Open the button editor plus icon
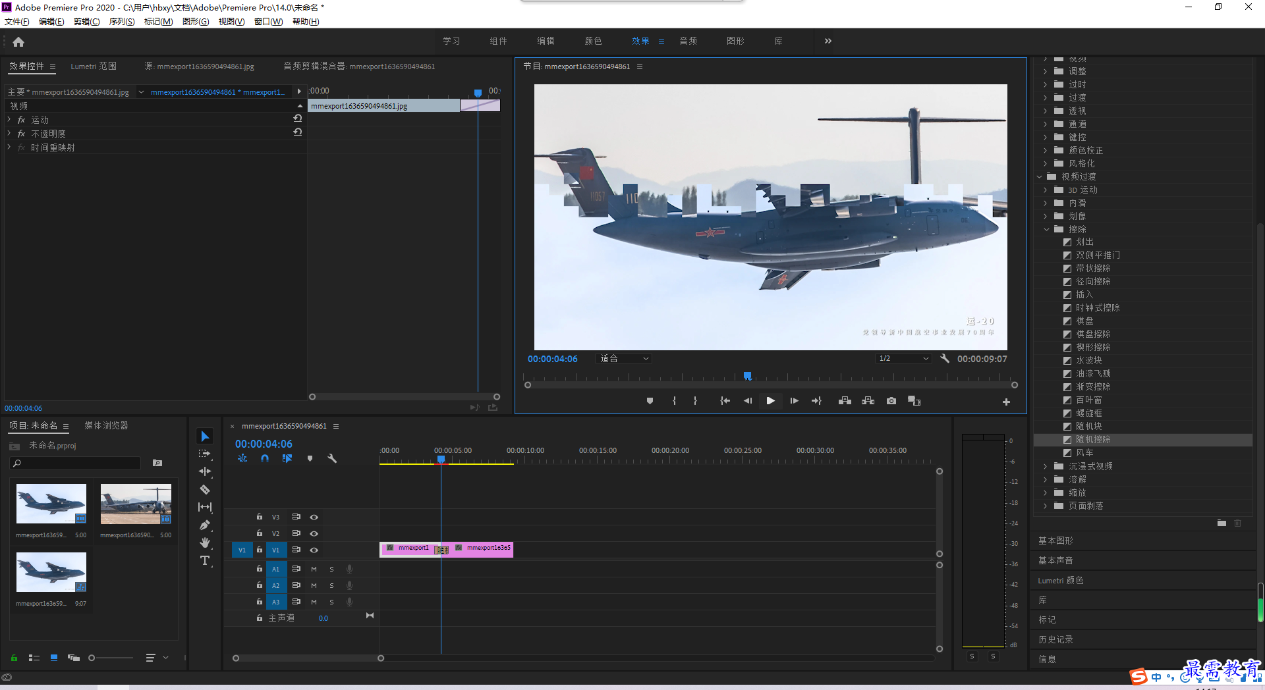Image resolution: width=1265 pixels, height=690 pixels. point(1006,402)
